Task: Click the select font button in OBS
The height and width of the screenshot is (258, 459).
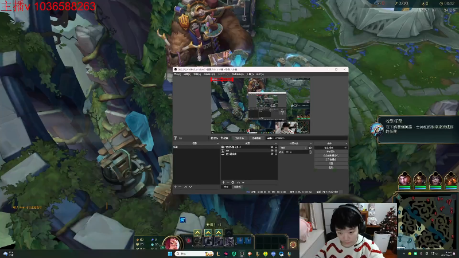Action: tap(239, 138)
